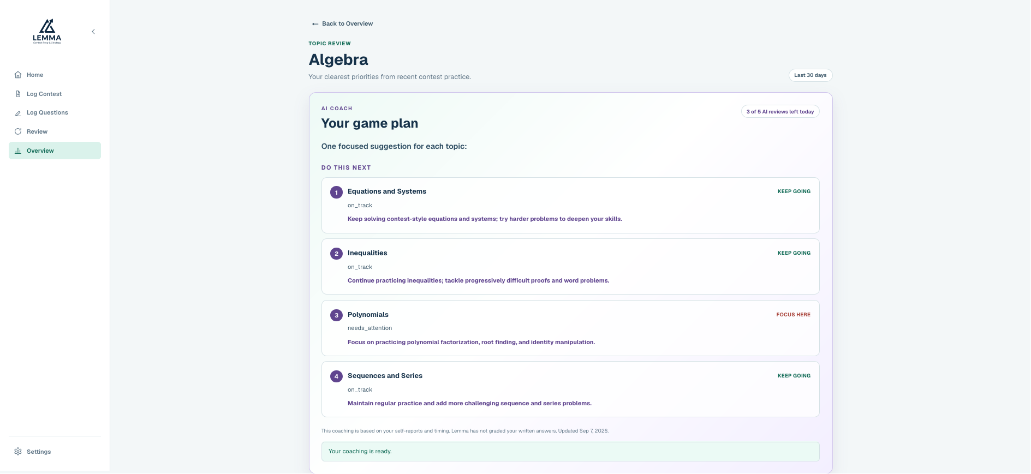The height and width of the screenshot is (474, 1031).
Task: Click the Settings gear icon
Action: click(x=18, y=452)
